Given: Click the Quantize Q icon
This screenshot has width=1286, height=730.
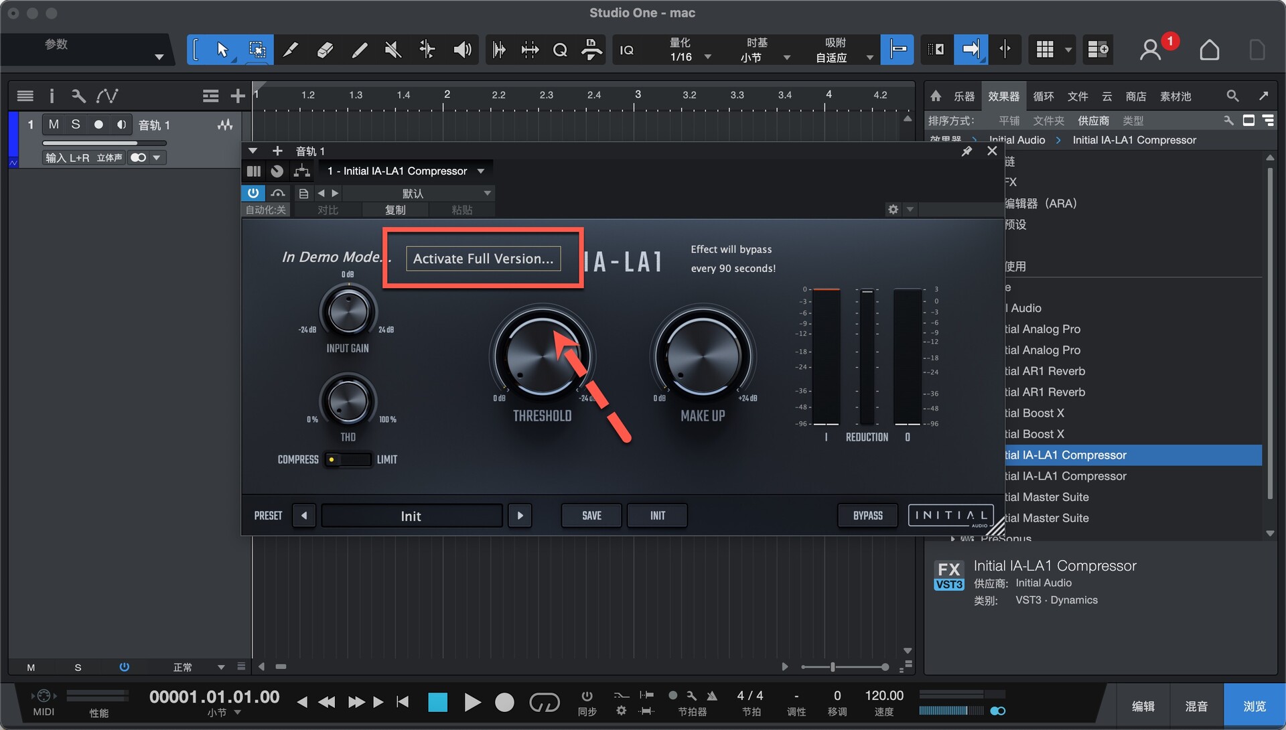Looking at the screenshot, I should click(560, 50).
